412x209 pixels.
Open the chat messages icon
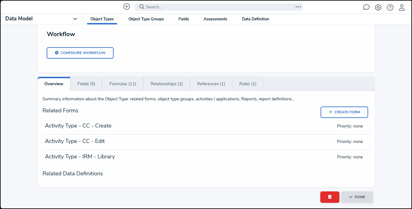coord(366,7)
